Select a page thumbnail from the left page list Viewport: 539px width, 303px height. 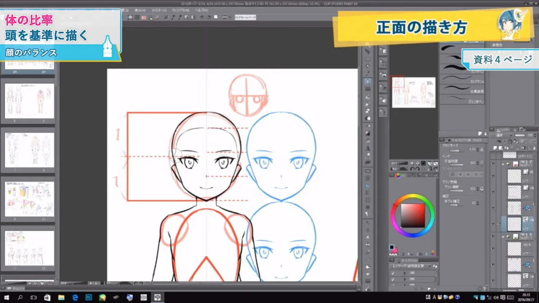(x=28, y=101)
